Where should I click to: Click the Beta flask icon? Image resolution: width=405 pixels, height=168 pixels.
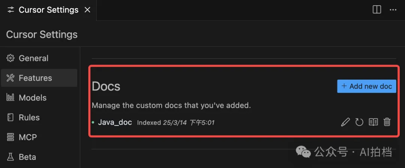(x=10, y=157)
